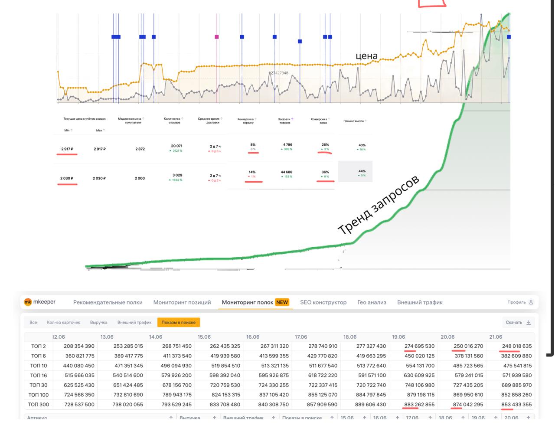
Task: Switch filter to Выручка
Action: click(x=98, y=322)
